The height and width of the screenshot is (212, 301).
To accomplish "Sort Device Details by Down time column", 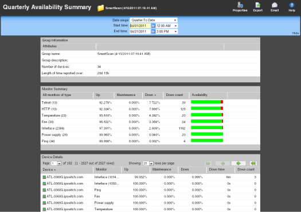I will [x=217, y=170].
